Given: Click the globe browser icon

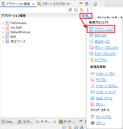Looking at the screenshot, I should tap(95, 4).
